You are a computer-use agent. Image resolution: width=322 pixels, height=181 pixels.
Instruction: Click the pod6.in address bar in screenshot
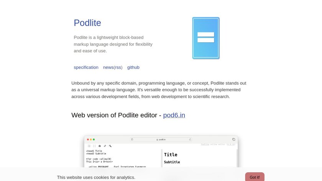(161, 140)
